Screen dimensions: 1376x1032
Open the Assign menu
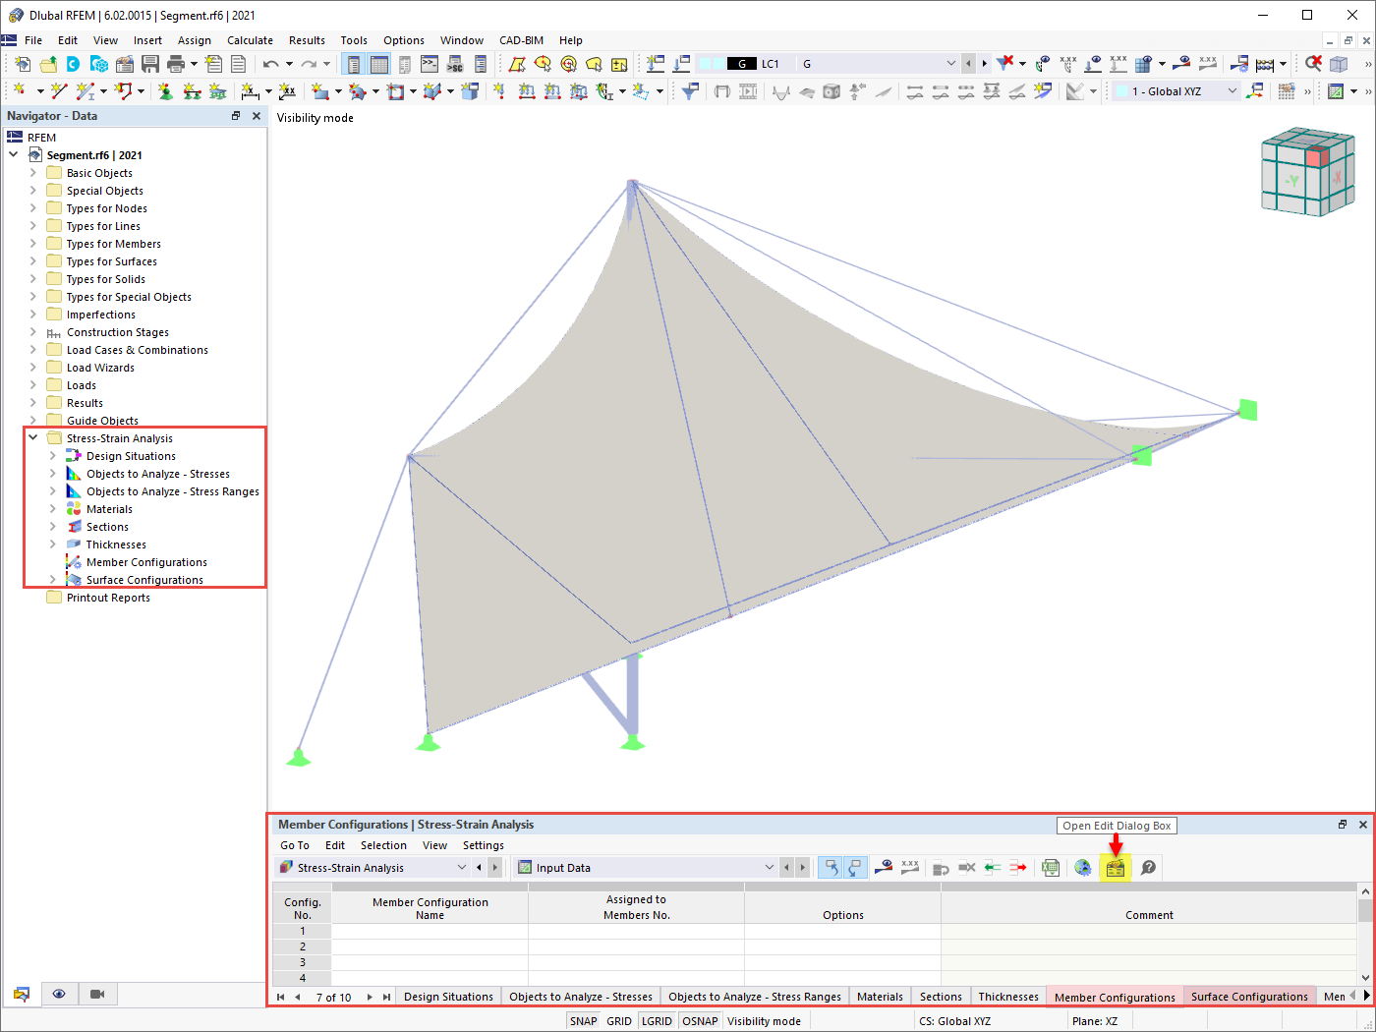195,40
